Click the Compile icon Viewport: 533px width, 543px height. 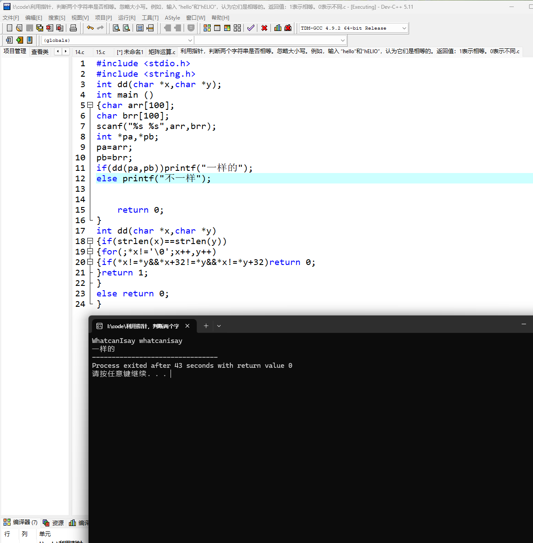pos(207,28)
